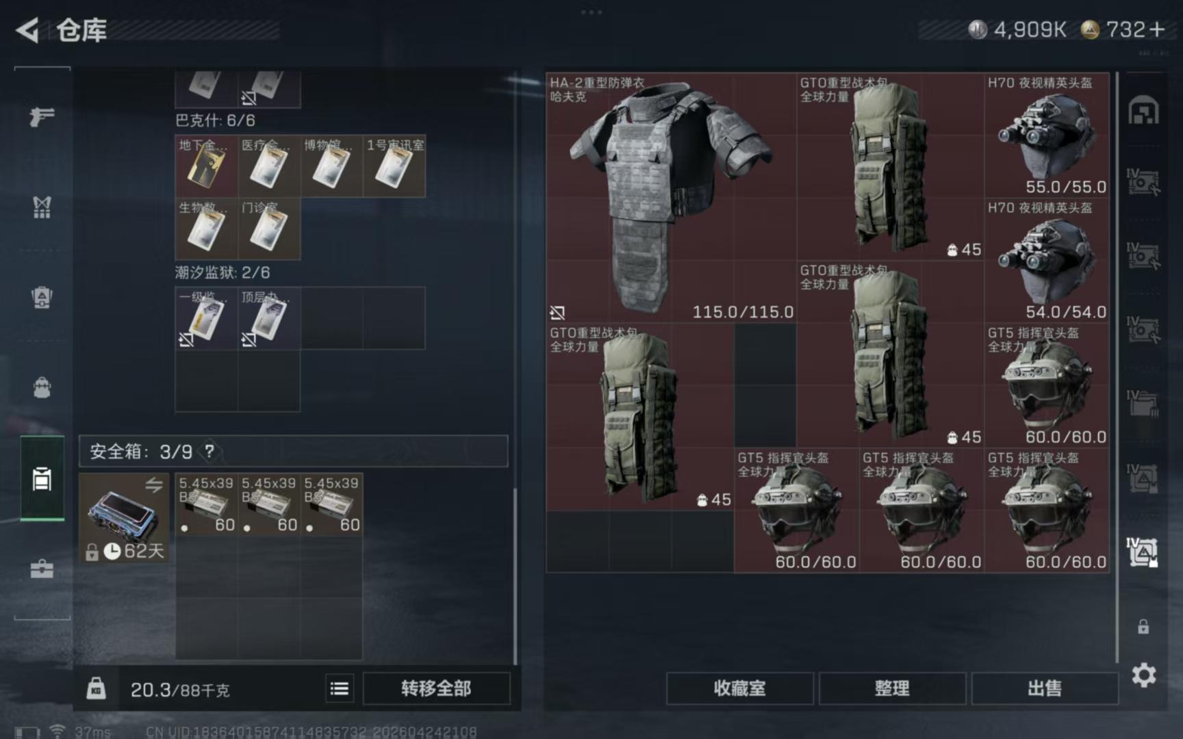This screenshot has height=739, width=1183.
Task: Switch to the selected level IV container tab
Action: (1143, 552)
